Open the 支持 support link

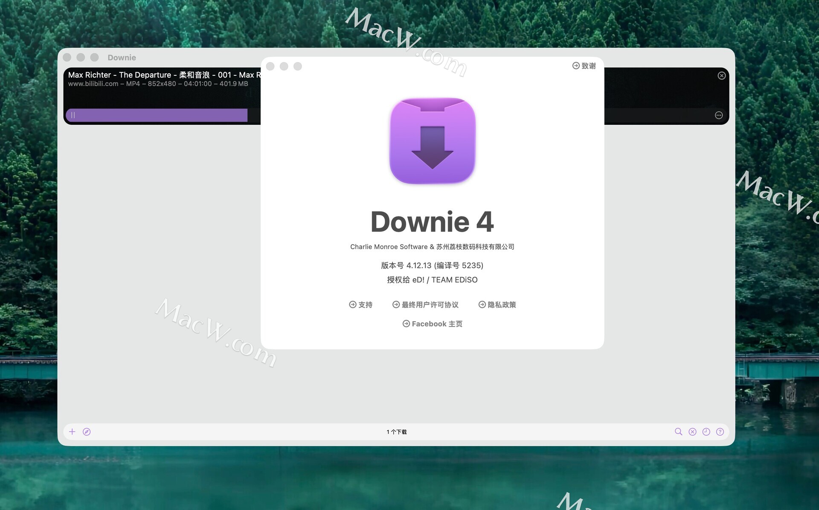[x=361, y=305]
